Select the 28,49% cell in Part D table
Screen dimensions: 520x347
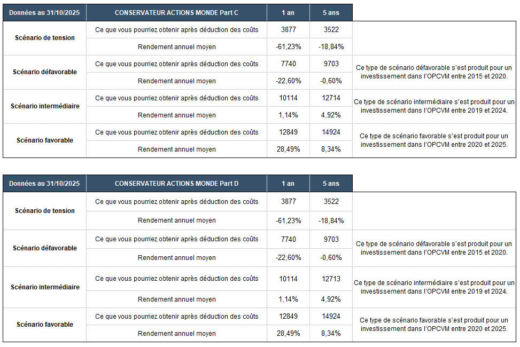[288, 334]
